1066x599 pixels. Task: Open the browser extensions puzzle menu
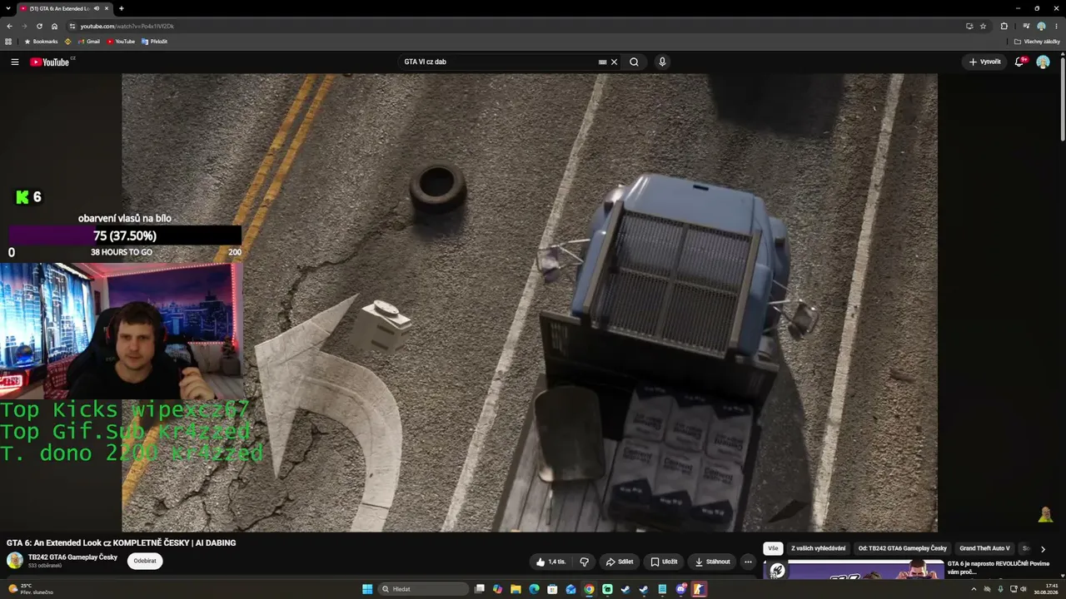(x=1004, y=26)
